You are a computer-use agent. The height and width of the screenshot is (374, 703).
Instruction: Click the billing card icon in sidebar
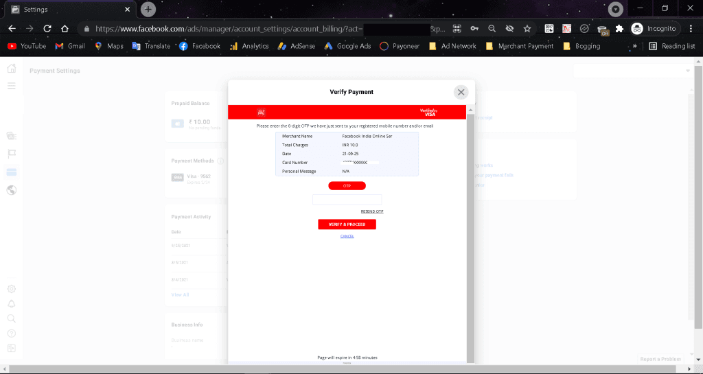coord(12,172)
